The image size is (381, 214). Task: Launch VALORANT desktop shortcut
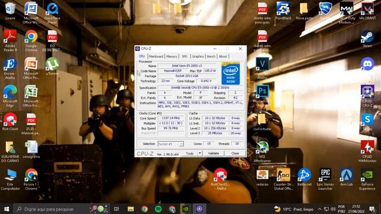[x=367, y=11]
